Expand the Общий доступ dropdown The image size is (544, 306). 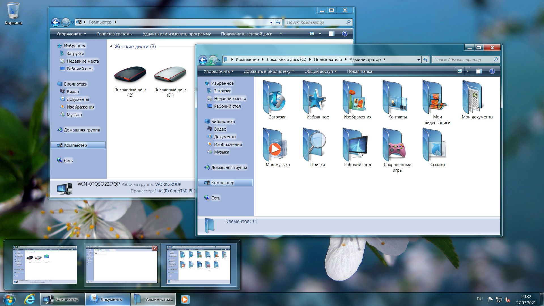click(320, 71)
